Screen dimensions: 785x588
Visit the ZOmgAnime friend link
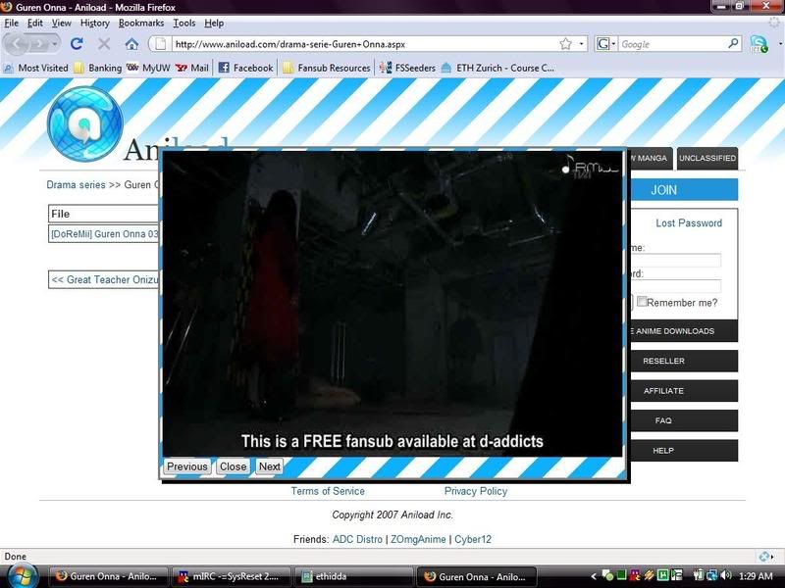418,539
